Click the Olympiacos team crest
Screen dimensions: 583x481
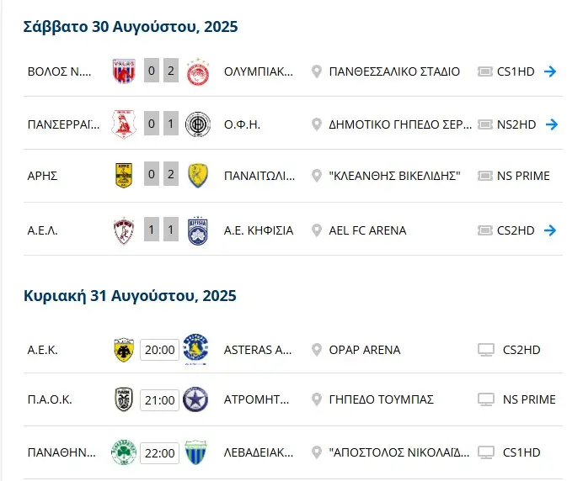[198, 71]
